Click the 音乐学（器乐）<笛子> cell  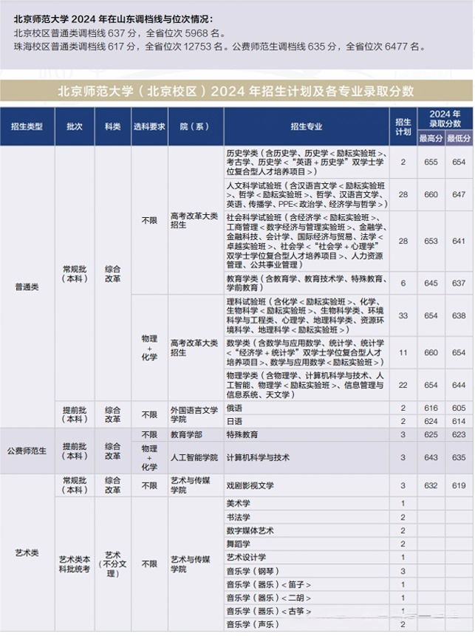point(307,584)
